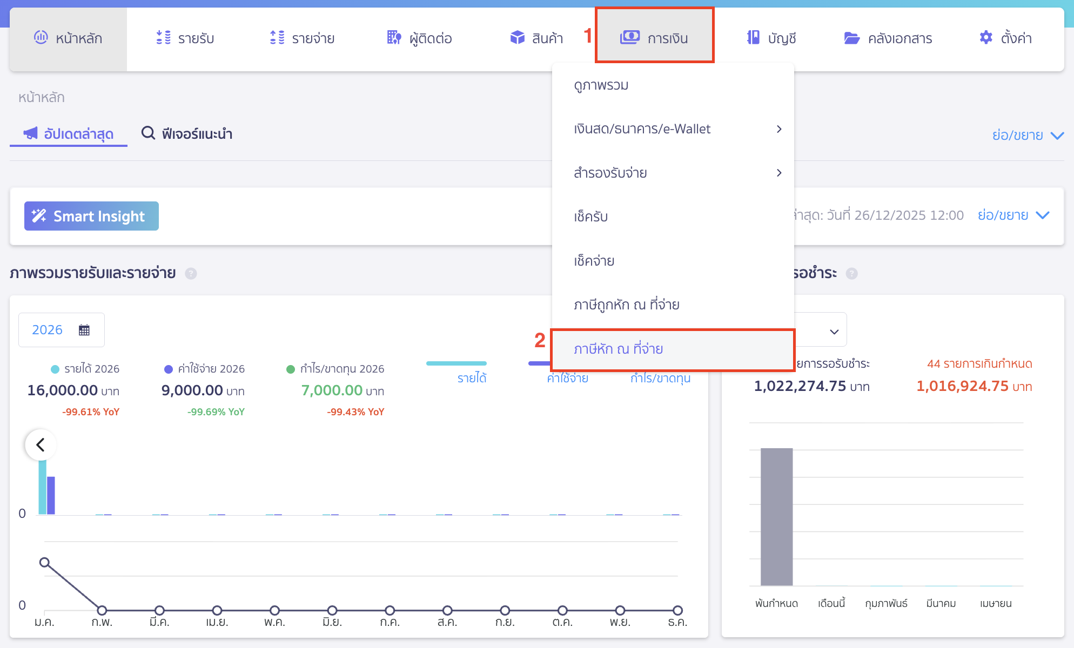This screenshot has width=1074, height=648.
Task: Switch to ฟีเจอร์แนะนำ tab
Action: point(187,133)
